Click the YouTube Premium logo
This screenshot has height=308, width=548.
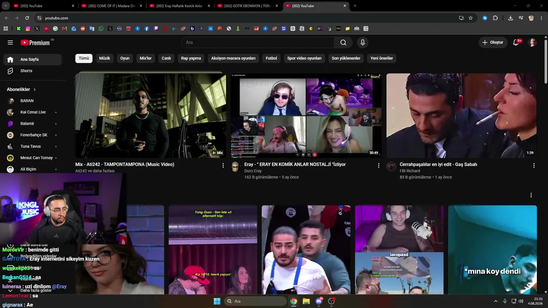coord(35,42)
